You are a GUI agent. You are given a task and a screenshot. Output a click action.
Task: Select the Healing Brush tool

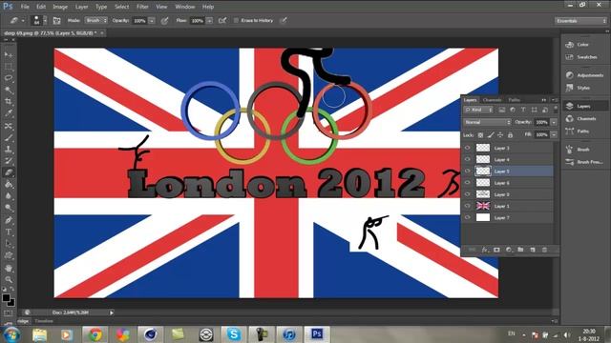tap(9, 126)
